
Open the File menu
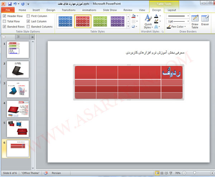click(x=8, y=10)
